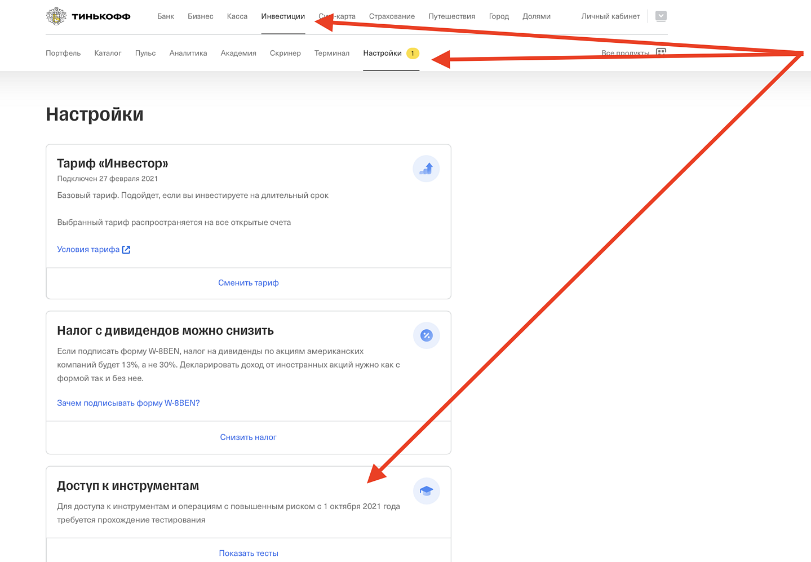This screenshot has width=811, height=562.
Task: Open the external link icon beside Условия тарифа
Action: pyautogui.click(x=126, y=250)
